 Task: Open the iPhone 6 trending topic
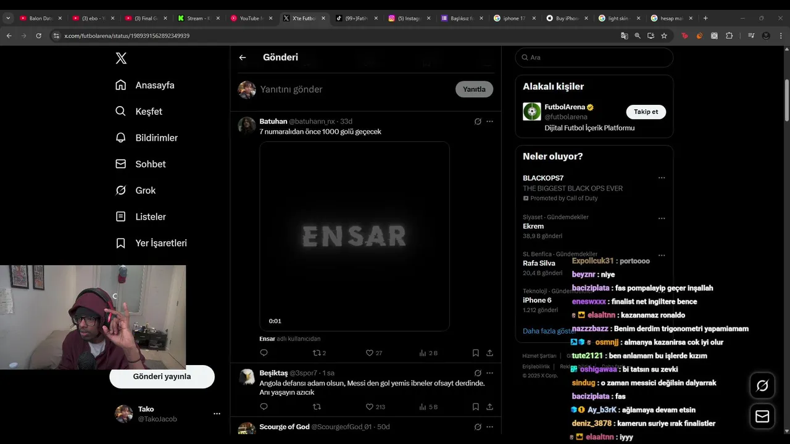[537, 300]
